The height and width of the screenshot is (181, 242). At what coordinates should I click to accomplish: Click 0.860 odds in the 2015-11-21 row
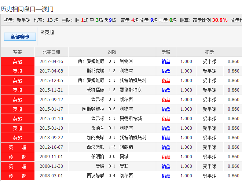(234, 90)
